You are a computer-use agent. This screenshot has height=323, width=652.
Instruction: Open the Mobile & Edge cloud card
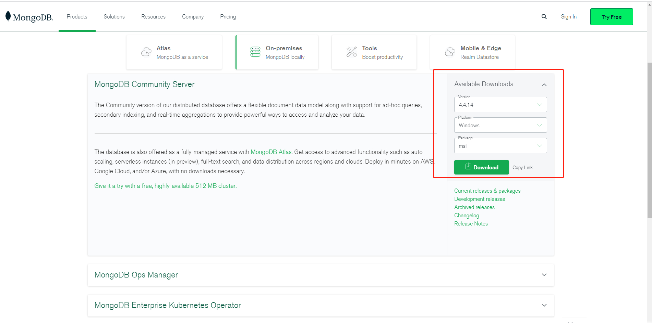pyautogui.click(x=472, y=52)
